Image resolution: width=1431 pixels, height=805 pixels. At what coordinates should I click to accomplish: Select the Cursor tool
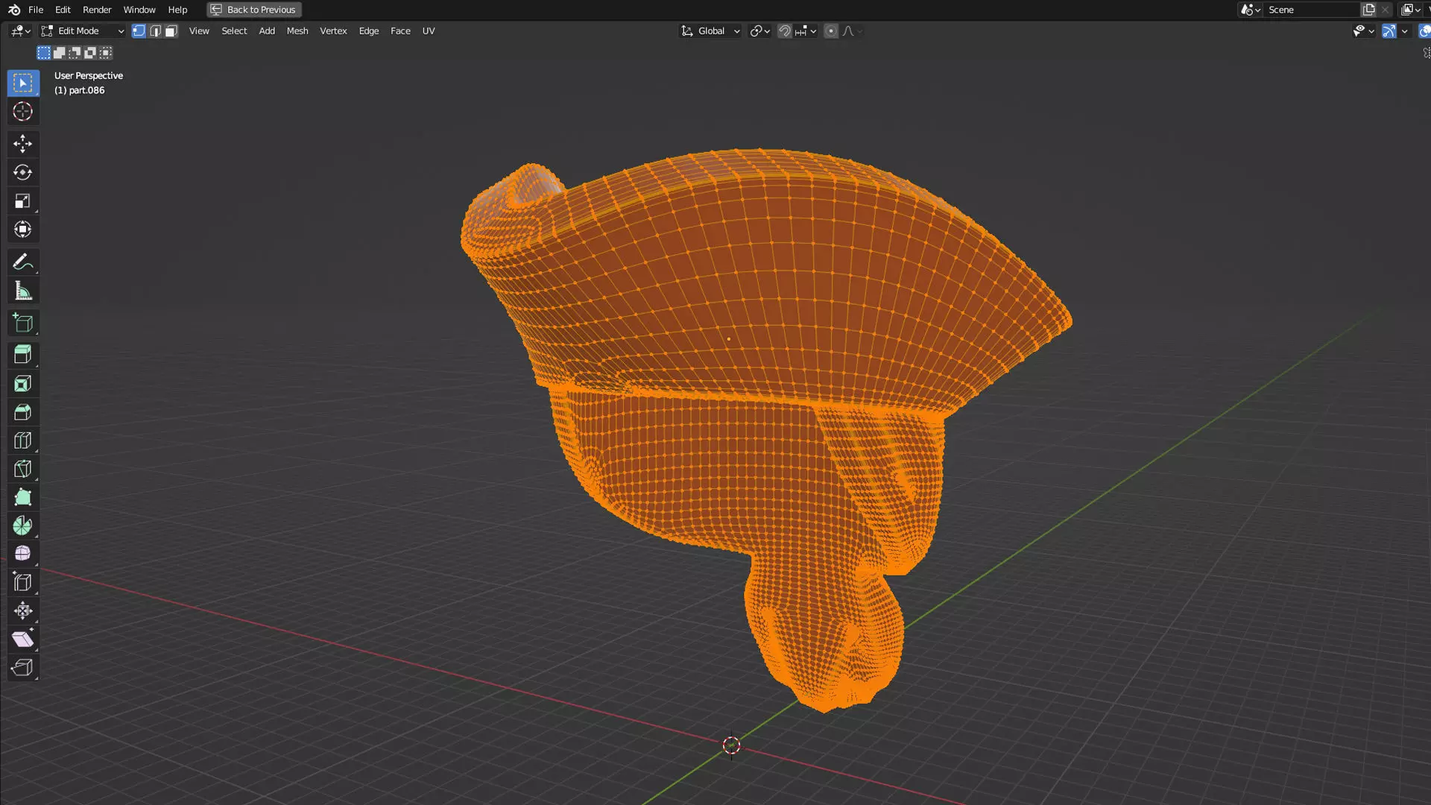click(x=22, y=112)
